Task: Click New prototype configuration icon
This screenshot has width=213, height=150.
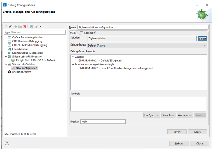Action: [x=10, y=26]
